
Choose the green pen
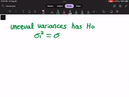click(58, 12)
